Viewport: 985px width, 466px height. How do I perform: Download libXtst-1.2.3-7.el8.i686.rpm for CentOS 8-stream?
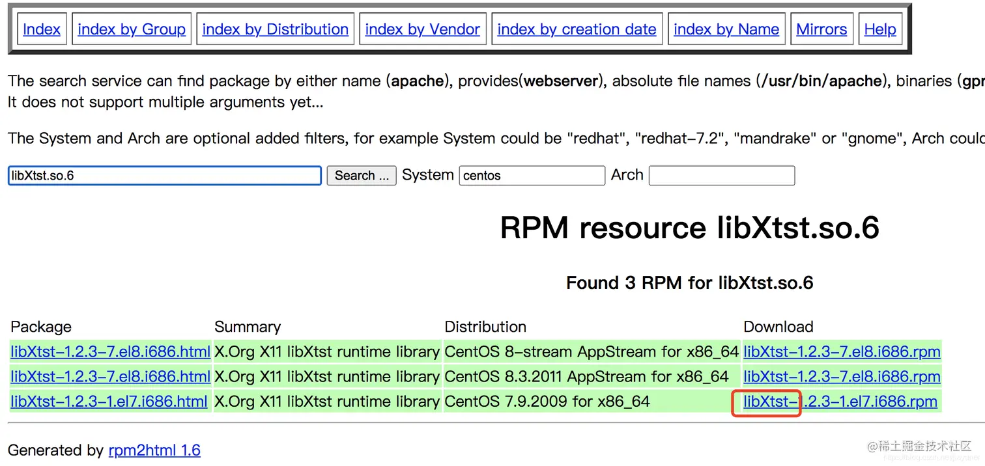pyautogui.click(x=842, y=352)
